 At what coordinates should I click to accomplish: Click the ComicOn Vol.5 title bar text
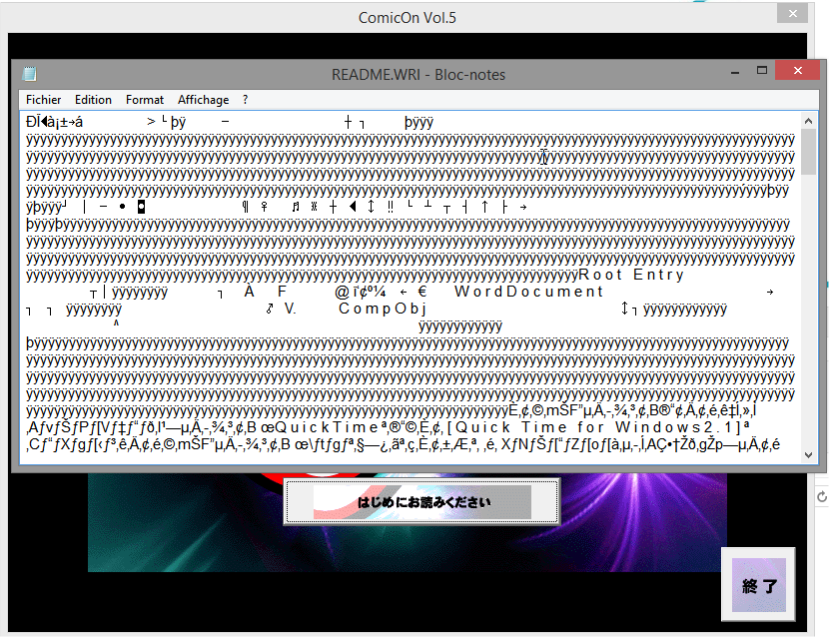[x=408, y=18]
